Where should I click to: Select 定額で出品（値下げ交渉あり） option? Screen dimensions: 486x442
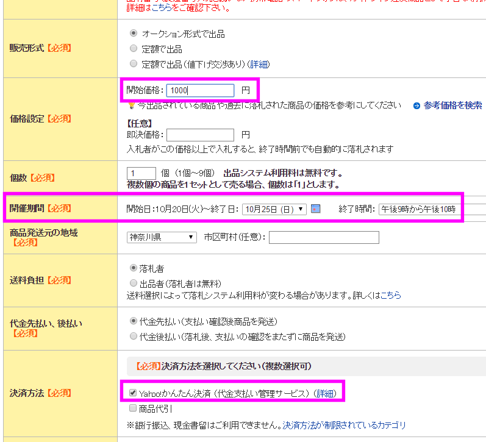[x=134, y=64]
